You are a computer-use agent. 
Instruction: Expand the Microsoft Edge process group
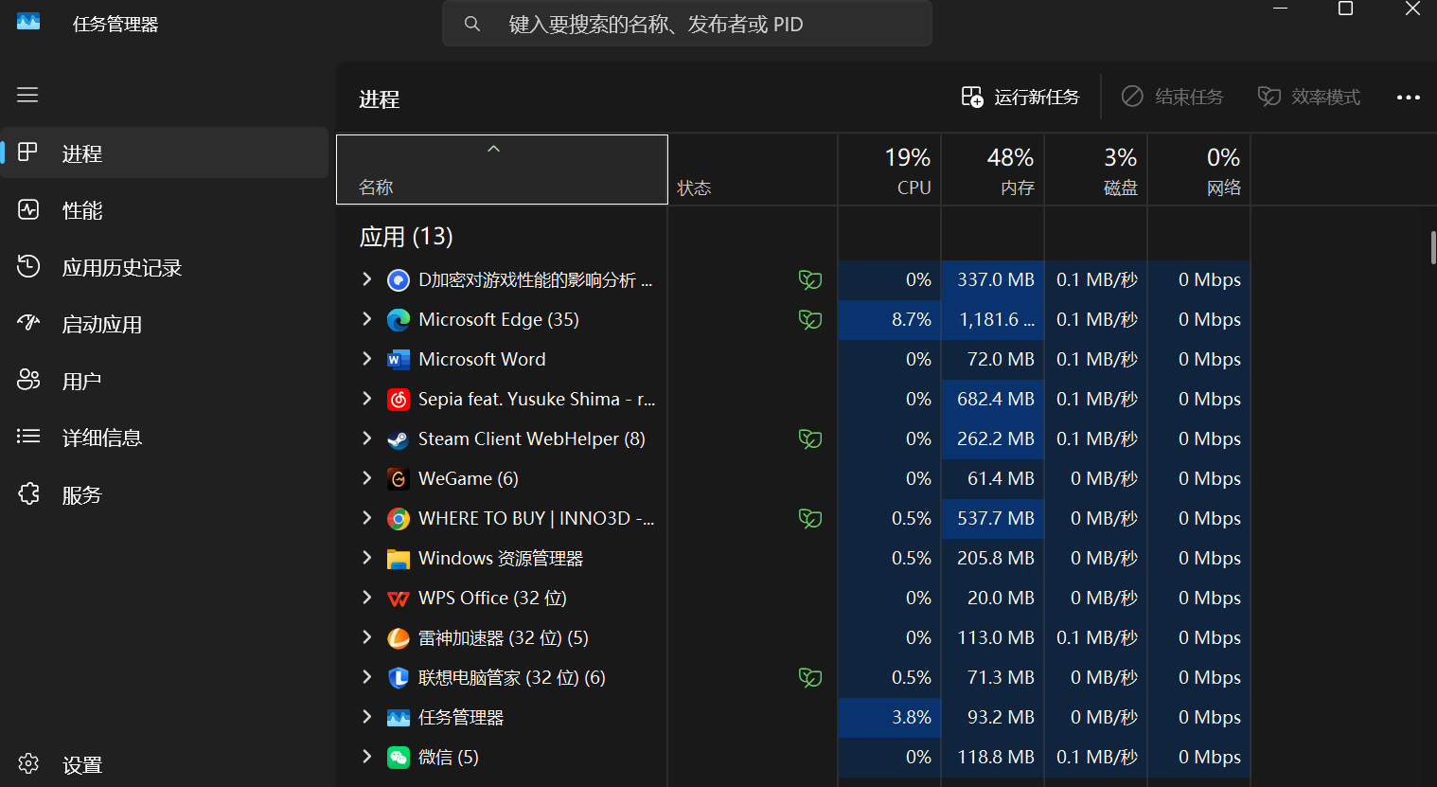(367, 319)
